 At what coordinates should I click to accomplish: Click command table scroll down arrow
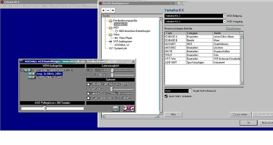(x=242, y=83)
